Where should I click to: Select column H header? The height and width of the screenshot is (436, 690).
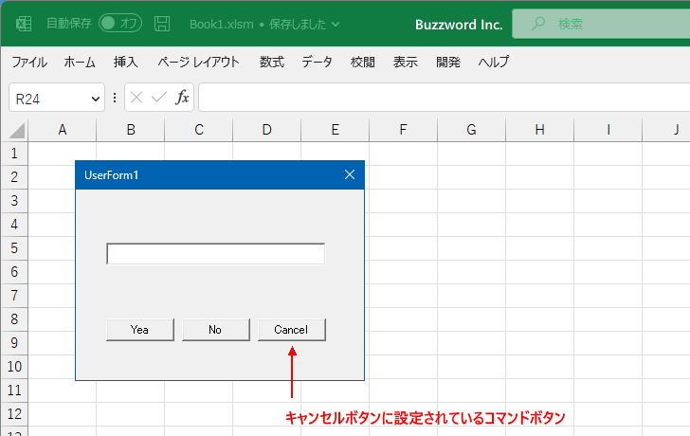[540, 130]
